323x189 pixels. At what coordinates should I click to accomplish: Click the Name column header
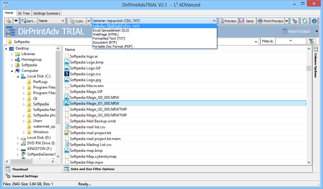pyautogui.click(x=70, y=50)
